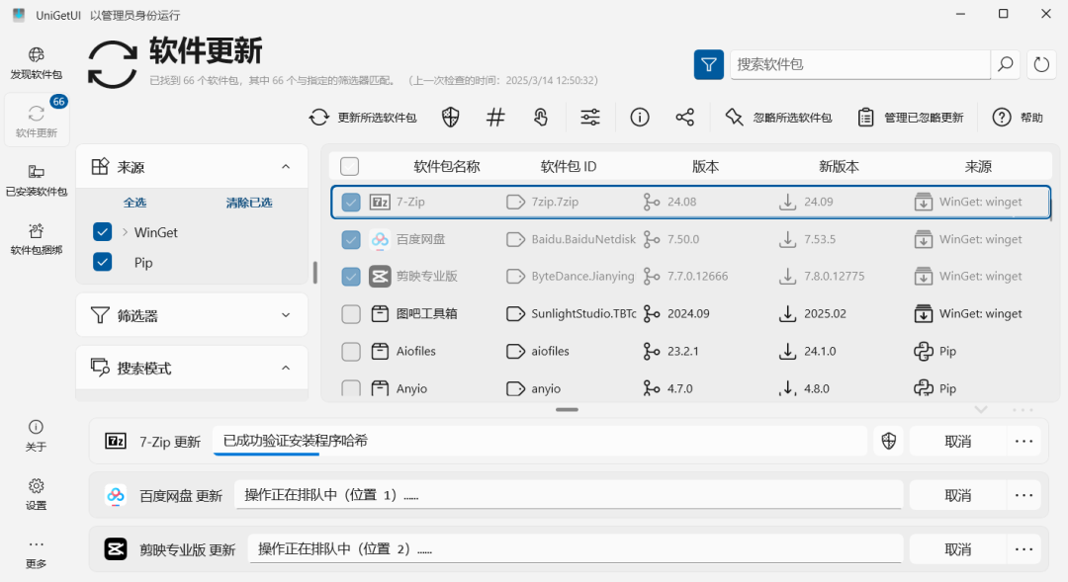
Task: Toggle the select-all header checkbox
Action: [x=349, y=166]
